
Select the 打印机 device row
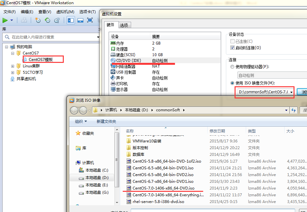[165, 84]
